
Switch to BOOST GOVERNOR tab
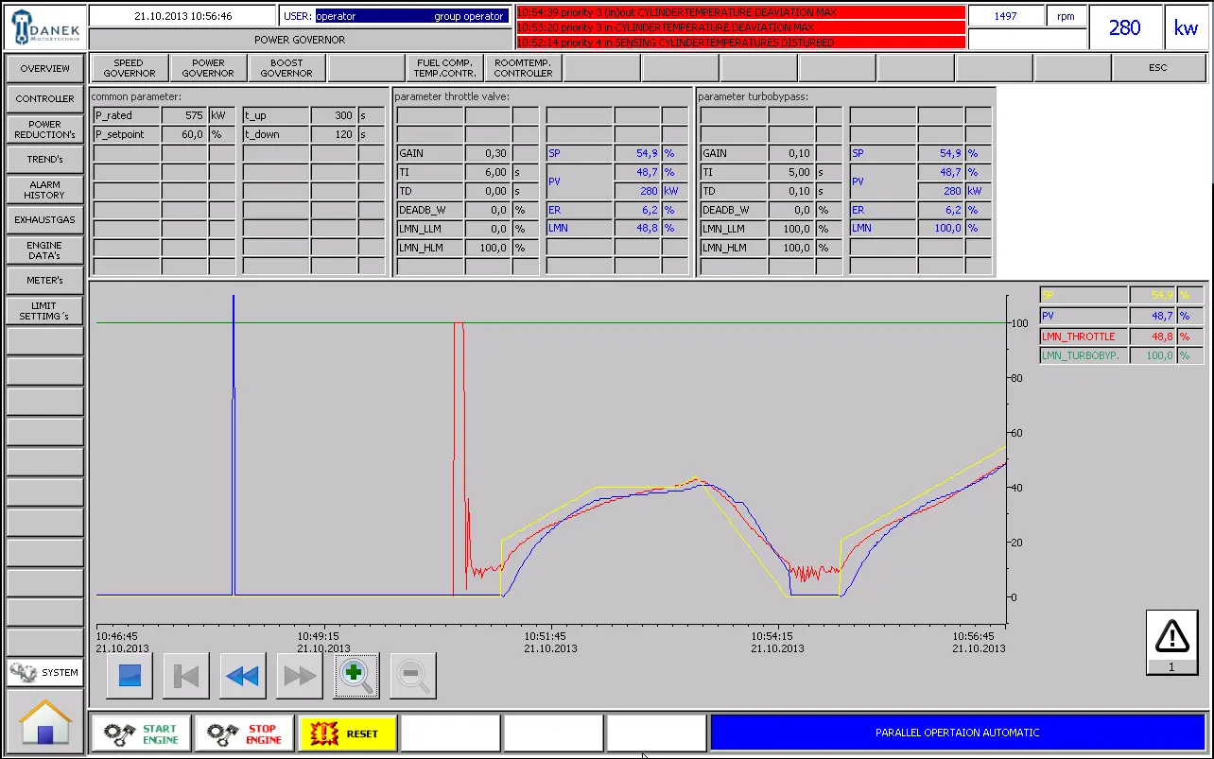pyautogui.click(x=286, y=68)
